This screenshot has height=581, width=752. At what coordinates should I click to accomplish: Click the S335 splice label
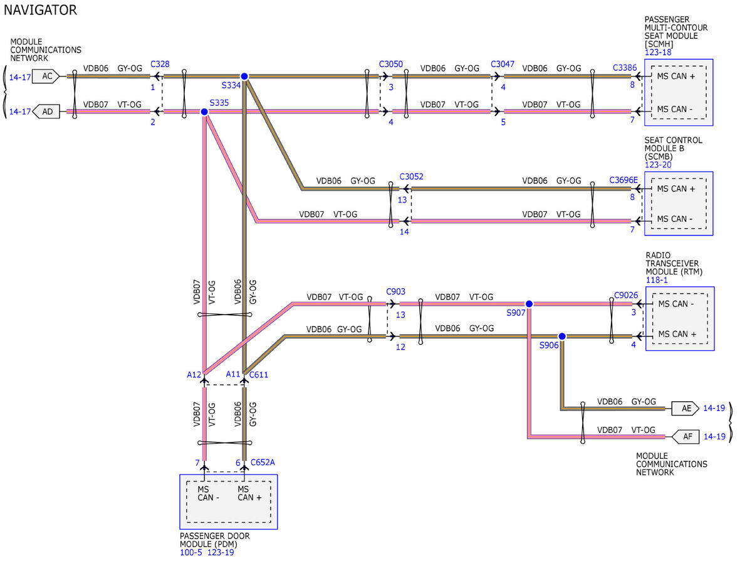point(219,102)
